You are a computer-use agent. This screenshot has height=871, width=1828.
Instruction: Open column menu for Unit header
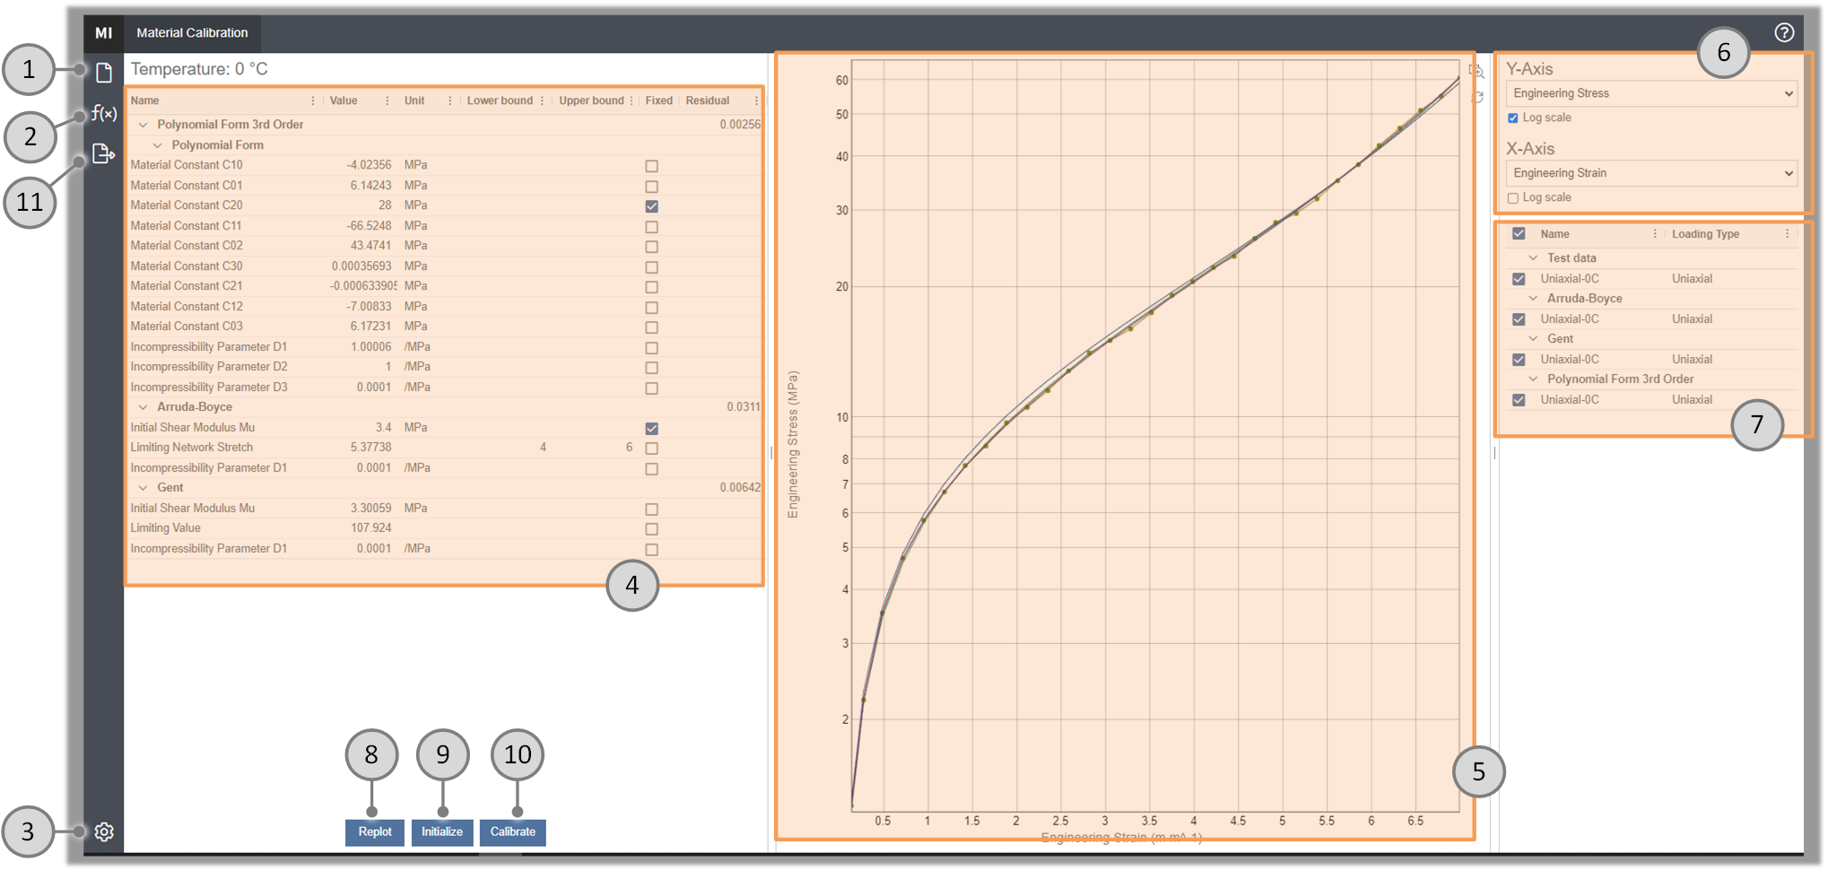(x=449, y=100)
